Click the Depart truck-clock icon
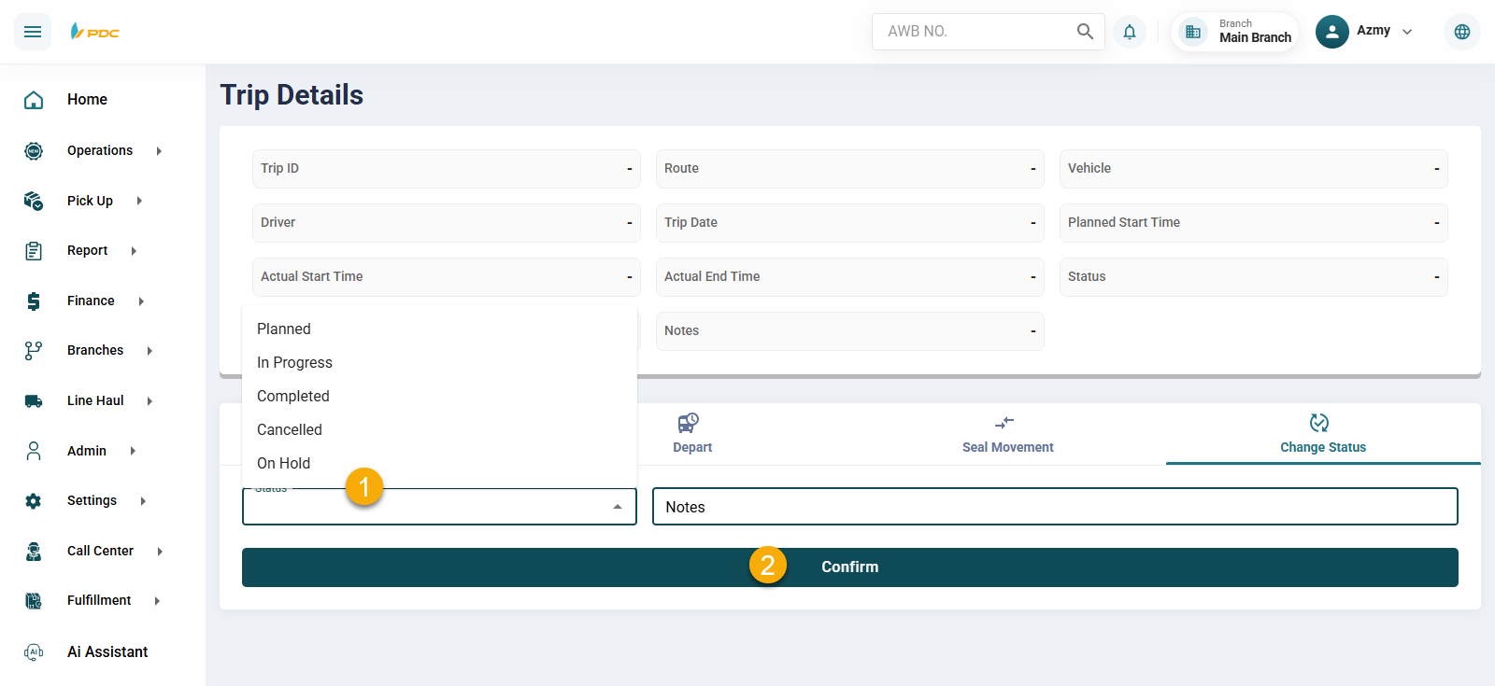This screenshot has height=686, width=1495. pos(689,424)
